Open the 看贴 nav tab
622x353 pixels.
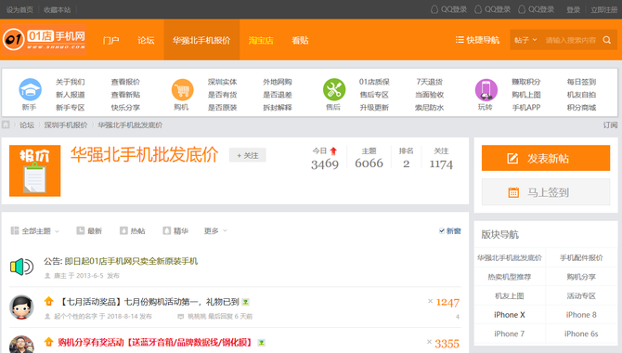pyautogui.click(x=300, y=40)
